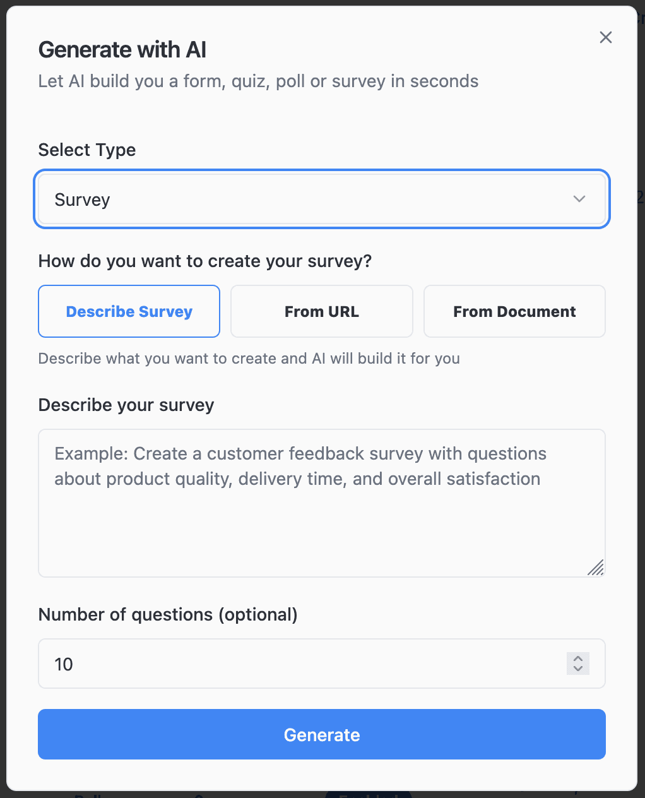This screenshot has width=645, height=798.
Task: Click the number of questions field
Action: (252, 664)
